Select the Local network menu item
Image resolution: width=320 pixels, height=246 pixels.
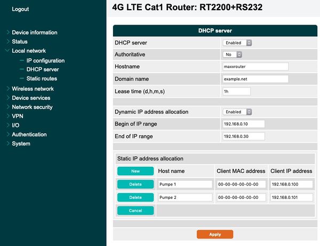[29, 51]
